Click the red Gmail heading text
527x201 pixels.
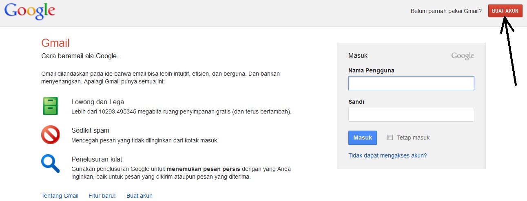(x=55, y=43)
